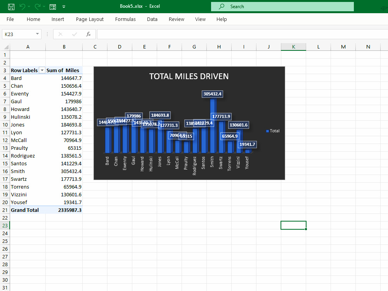
Task: Click the Insert Function fx icon
Action: coord(88,34)
